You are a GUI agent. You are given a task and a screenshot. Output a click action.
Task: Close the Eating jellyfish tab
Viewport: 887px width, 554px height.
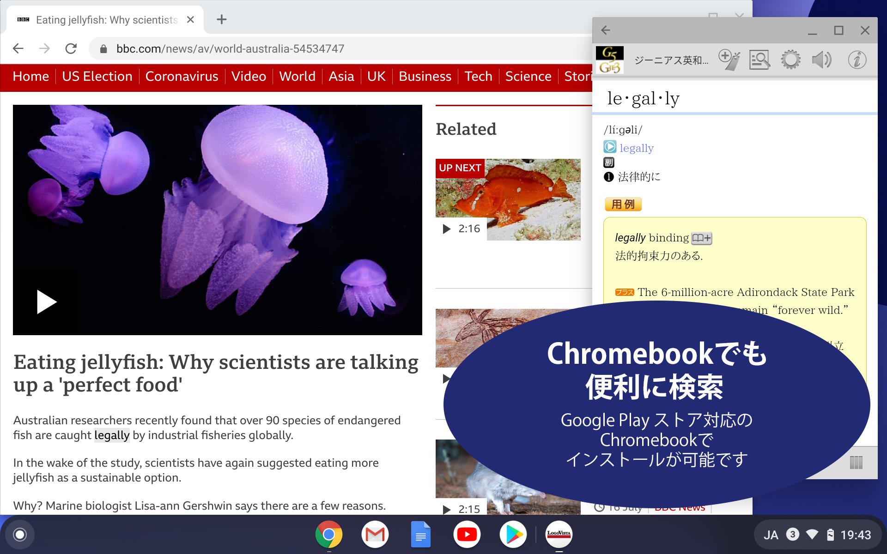pyautogui.click(x=190, y=20)
